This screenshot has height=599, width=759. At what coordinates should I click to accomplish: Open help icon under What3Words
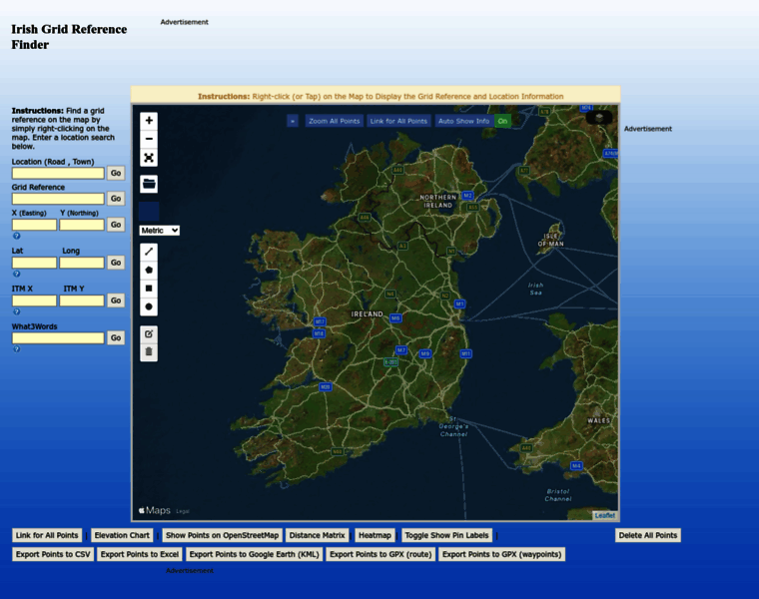coord(16,349)
